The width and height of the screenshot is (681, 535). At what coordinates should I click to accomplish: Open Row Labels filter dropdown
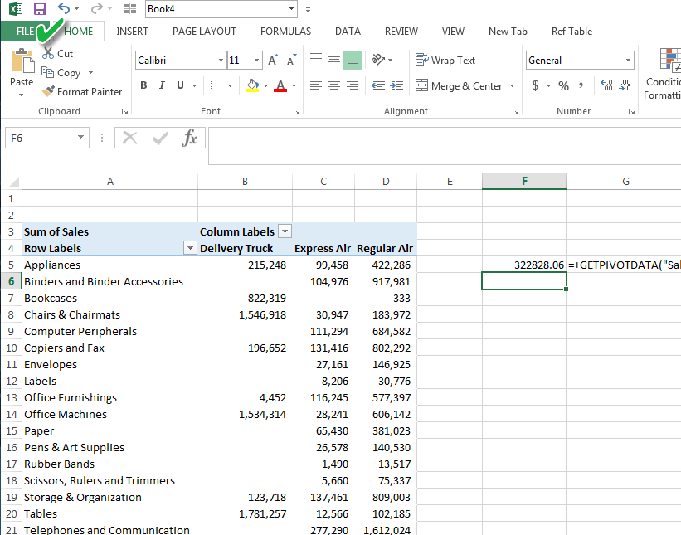tap(190, 248)
